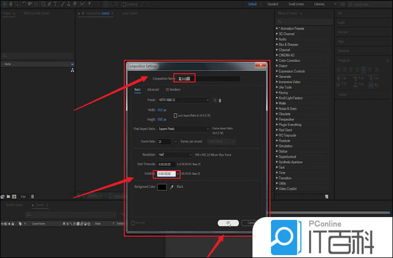Switch to the Advanced tab
This screenshot has height=258, width=393.
click(153, 89)
